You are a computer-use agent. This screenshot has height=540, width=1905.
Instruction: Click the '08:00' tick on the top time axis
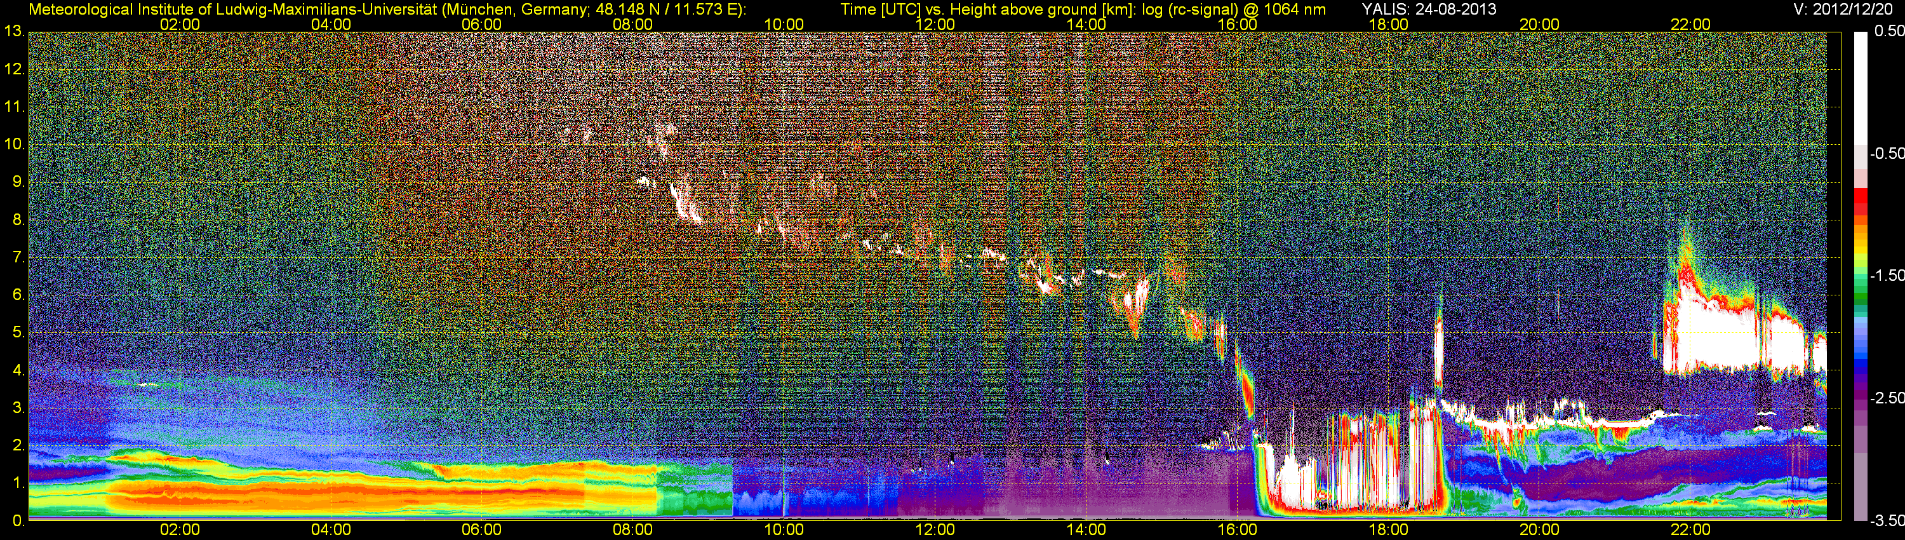click(633, 24)
